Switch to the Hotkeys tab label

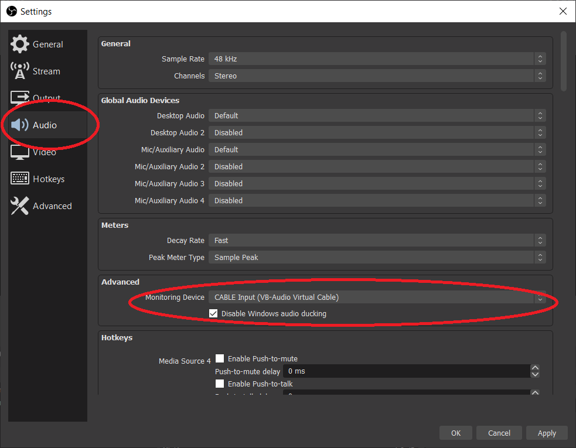[x=49, y=179]
